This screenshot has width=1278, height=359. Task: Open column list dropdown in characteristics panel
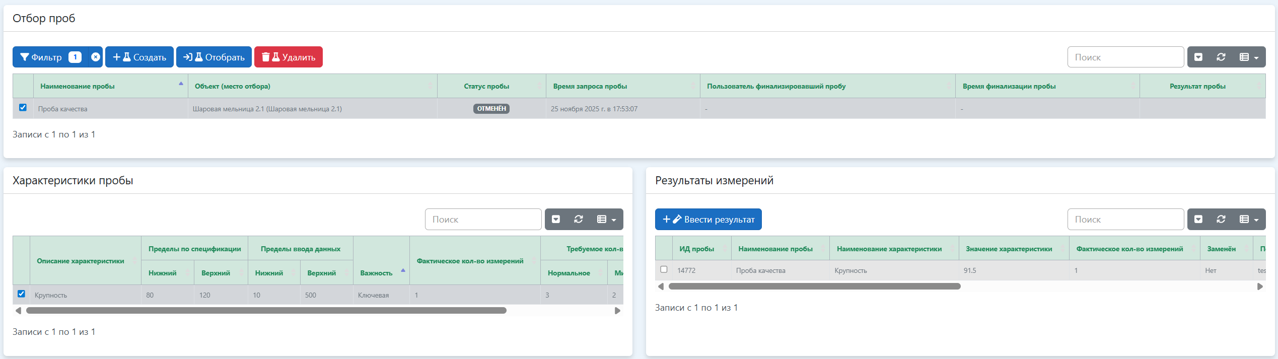pos(606,219)
